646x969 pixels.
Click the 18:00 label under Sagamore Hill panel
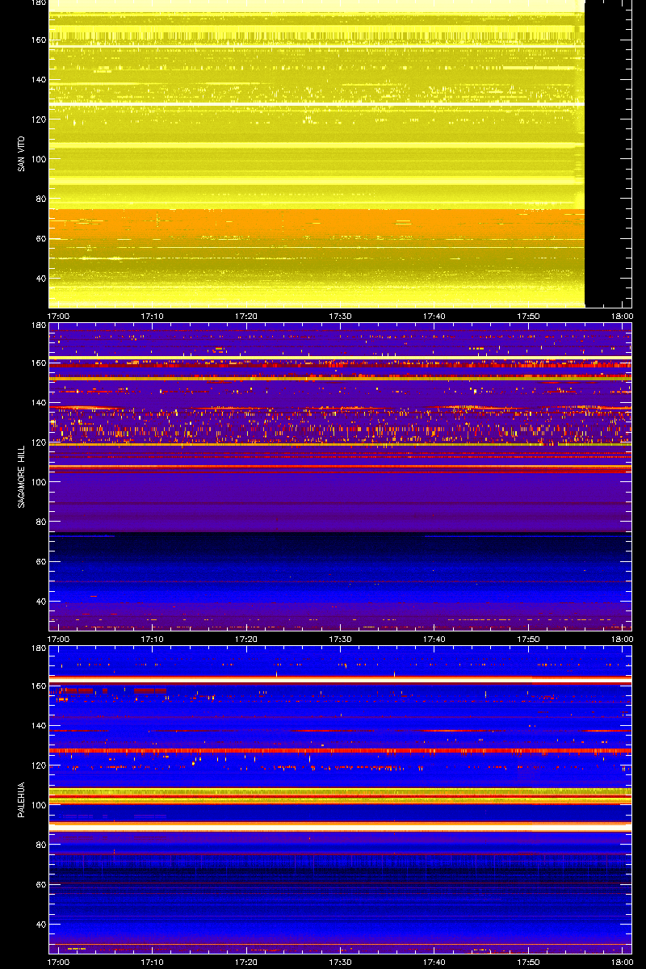[621, 639]
